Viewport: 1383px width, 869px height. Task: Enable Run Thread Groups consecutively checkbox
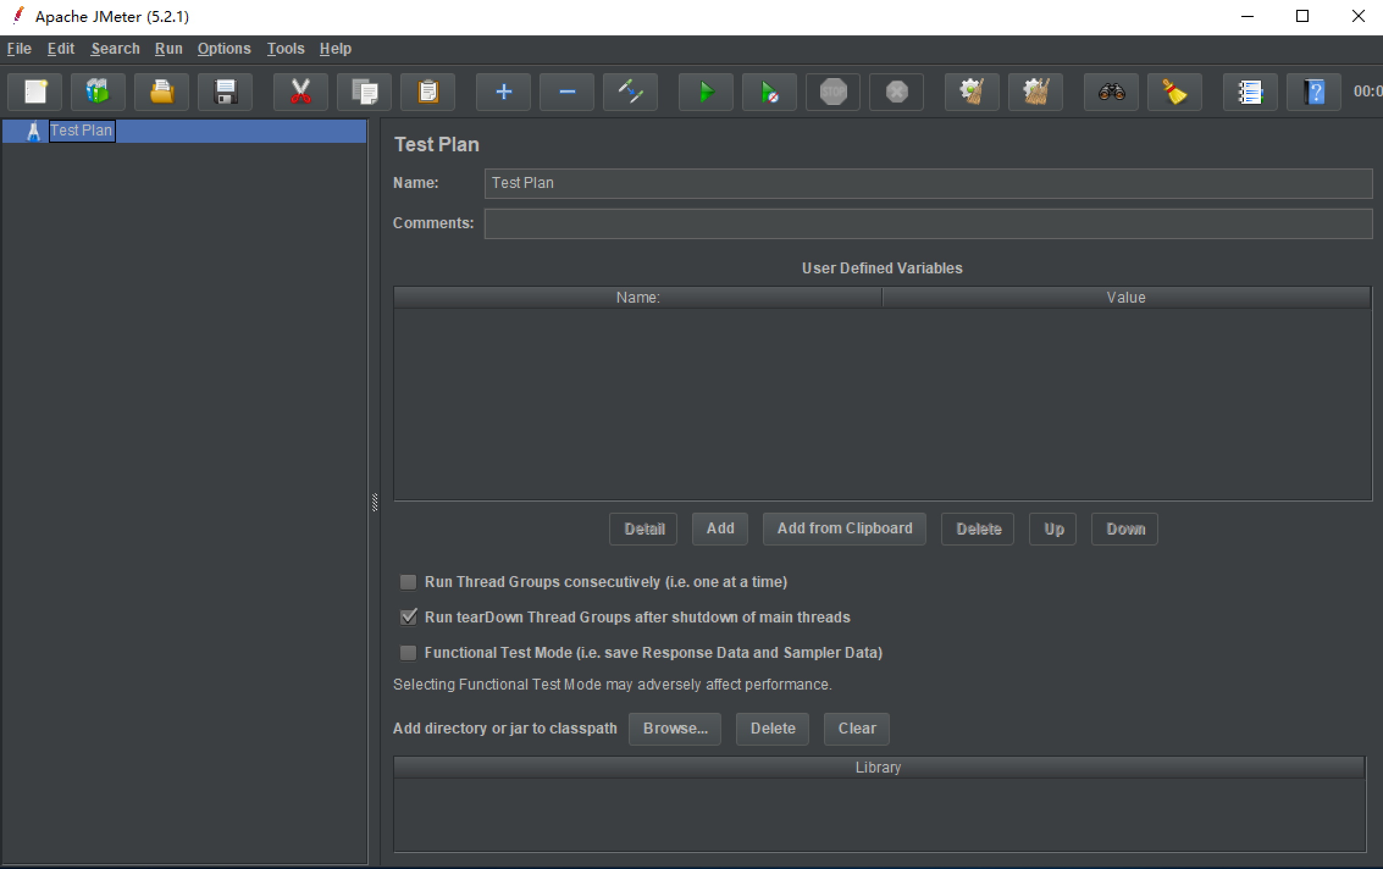(x=408, y=582)
